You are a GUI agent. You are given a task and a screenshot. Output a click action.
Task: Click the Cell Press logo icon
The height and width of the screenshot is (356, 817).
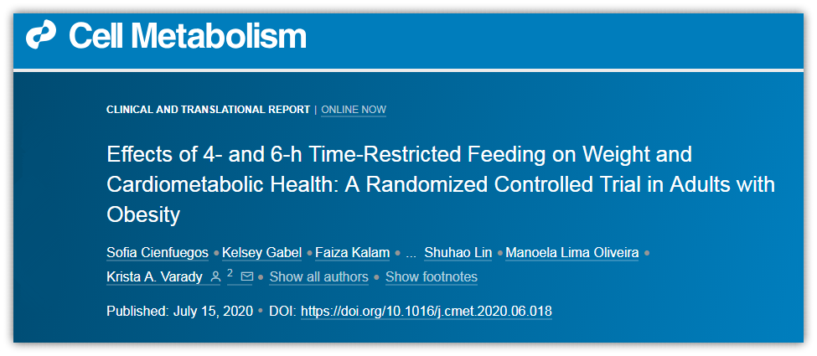(x=41, y=35)
